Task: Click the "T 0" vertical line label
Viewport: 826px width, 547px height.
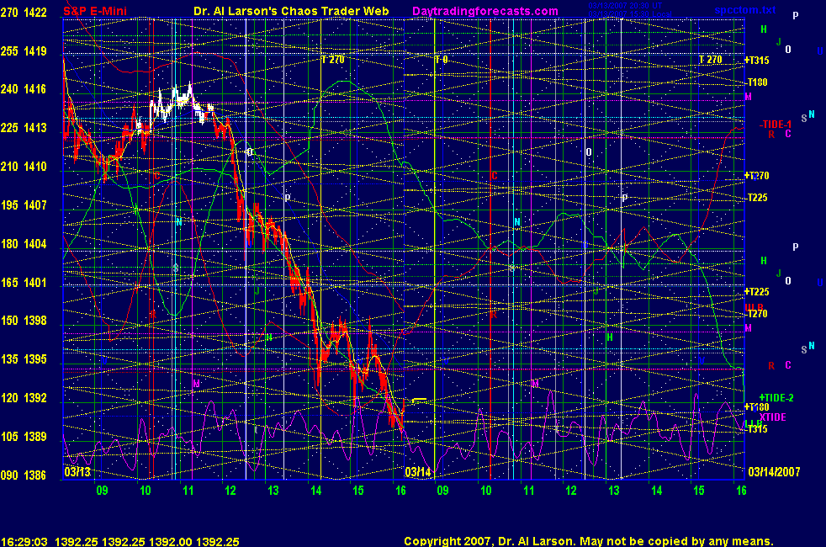Action: (442, 60)
